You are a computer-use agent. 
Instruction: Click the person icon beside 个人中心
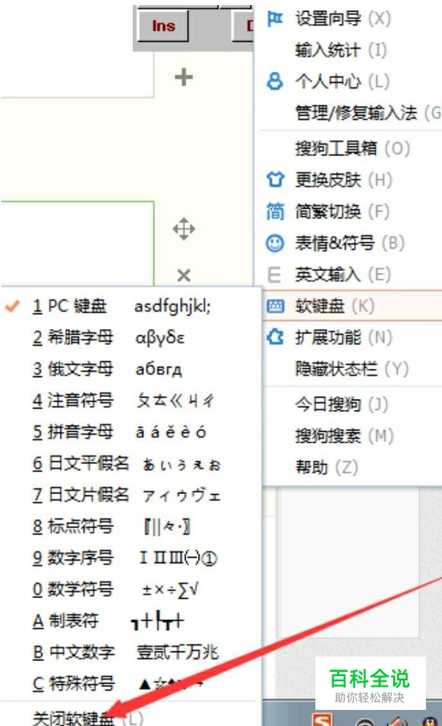tap(275, 82)
